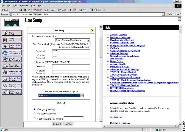
Task: Open the TACACS+ Enable Password help link
Action: (124, 75)
